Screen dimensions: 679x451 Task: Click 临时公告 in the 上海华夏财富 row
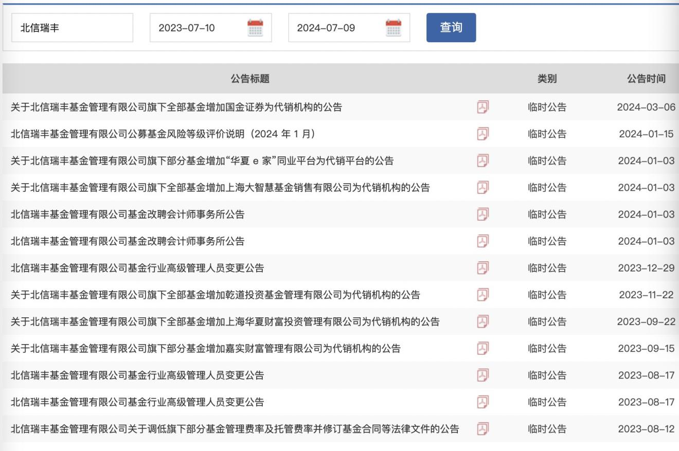(x=547, y=321)
